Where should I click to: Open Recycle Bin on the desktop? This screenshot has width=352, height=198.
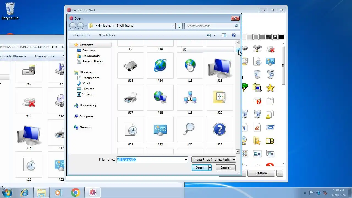coord(10,11)
